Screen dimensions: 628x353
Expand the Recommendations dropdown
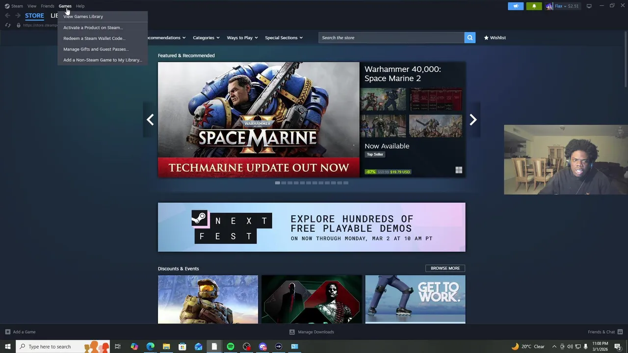166,38
